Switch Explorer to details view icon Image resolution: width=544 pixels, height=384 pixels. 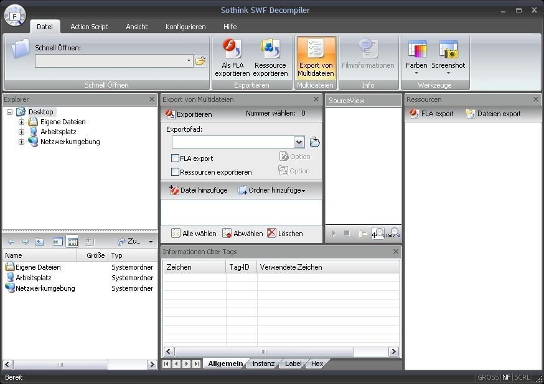coord(72,242)
